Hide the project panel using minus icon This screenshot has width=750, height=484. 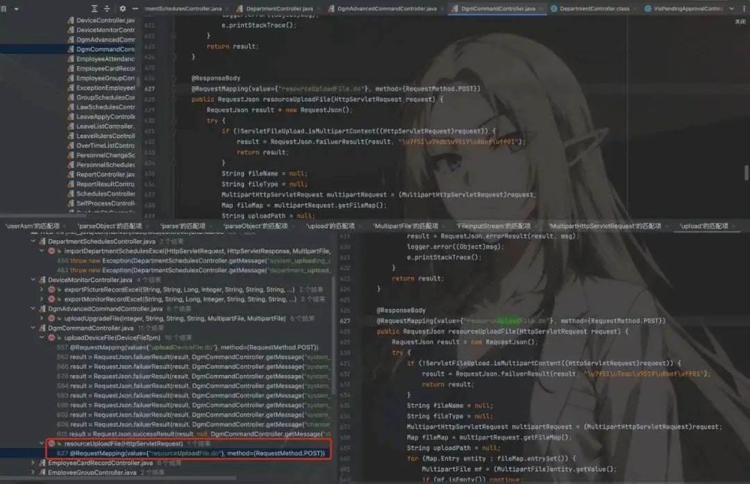[135, 8]
